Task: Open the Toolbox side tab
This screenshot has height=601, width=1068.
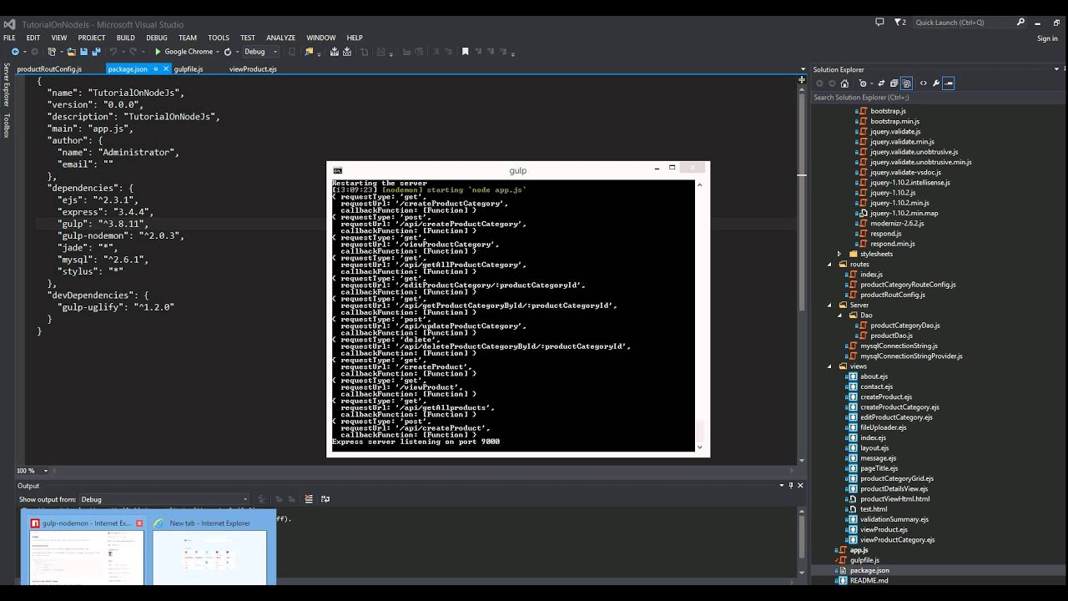Action: [6, 125]
